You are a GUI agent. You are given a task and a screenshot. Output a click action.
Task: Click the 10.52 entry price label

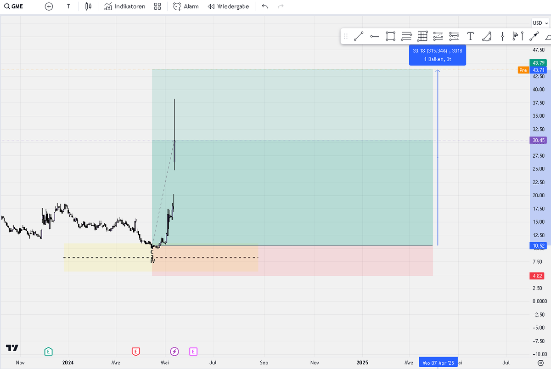(x=538, y=246)
